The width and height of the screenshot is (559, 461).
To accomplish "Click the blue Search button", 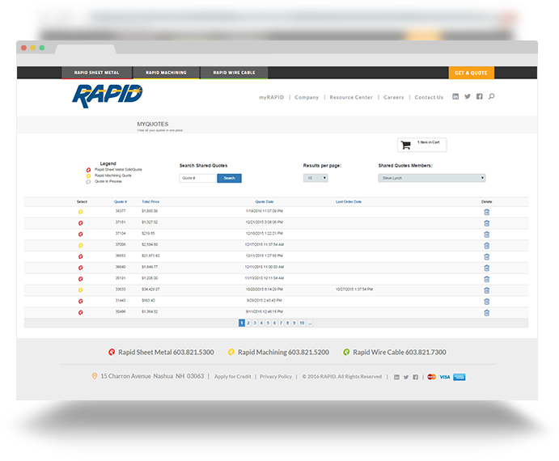I will (229, 178).
